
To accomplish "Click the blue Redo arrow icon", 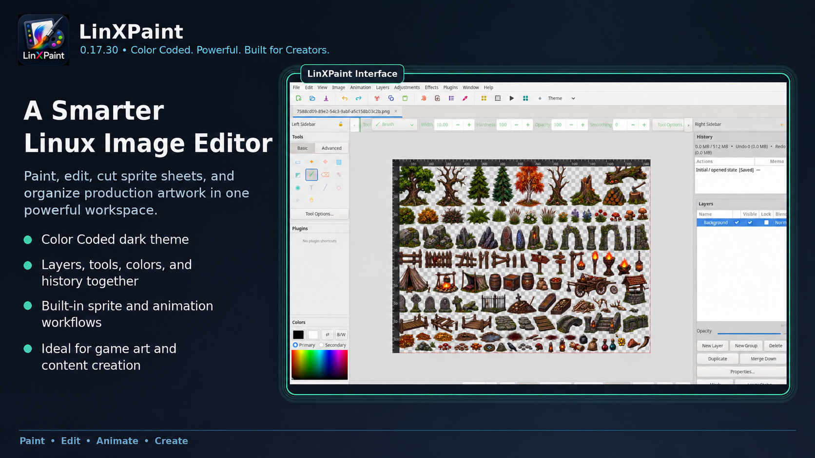I will click(358, 98).
